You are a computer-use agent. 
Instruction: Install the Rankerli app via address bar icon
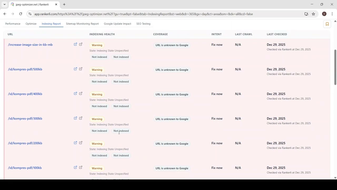click(x=306, y=14)
